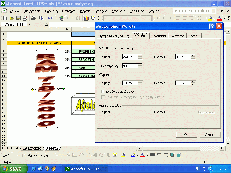Open the Font Color dropdown in the formatting toolbar
231x173 pixels.
tap(224, 18)
